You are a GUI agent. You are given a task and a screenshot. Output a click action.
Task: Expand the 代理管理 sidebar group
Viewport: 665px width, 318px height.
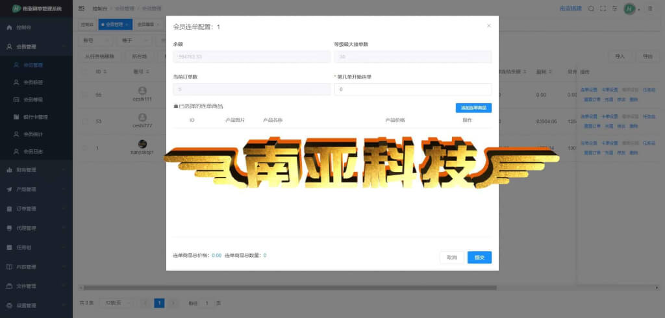pyautogui.click(x=64, y=228)
